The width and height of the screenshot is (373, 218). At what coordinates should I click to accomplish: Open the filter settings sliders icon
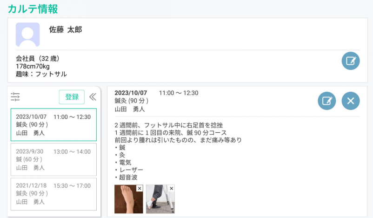16,97
